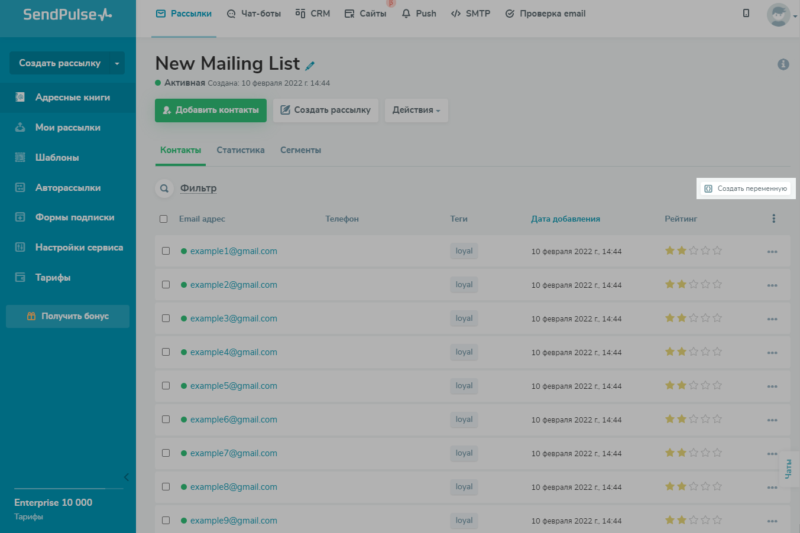Click the SendPulse logo

67,15
